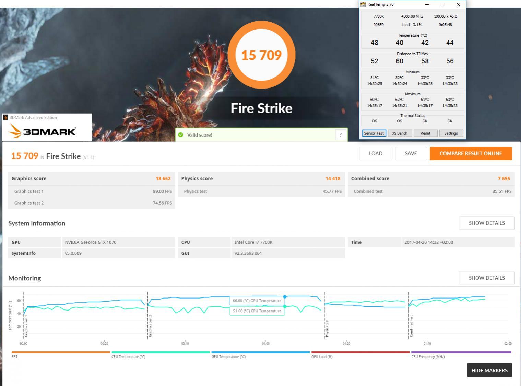This screenshot has width=521, height=386.
Task: Click the 3DMark Advanced Edition window icon
Action: 5,117
